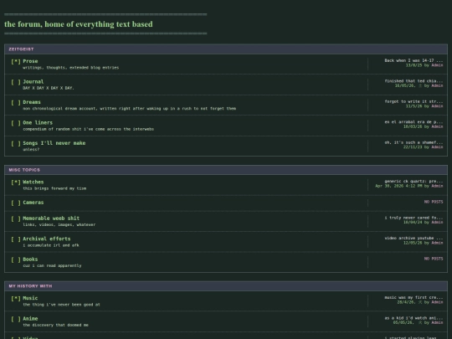Open the Cameras forum
The height and width of the screenshot is (339, 452).
click(x=33, y=203)
